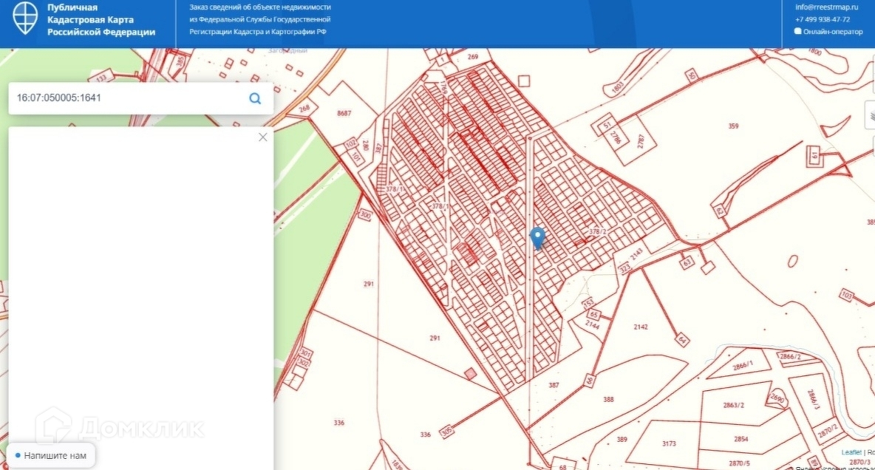875x470 pixels.
Task: Click the cadastral map globe logo
Action: 25,18
